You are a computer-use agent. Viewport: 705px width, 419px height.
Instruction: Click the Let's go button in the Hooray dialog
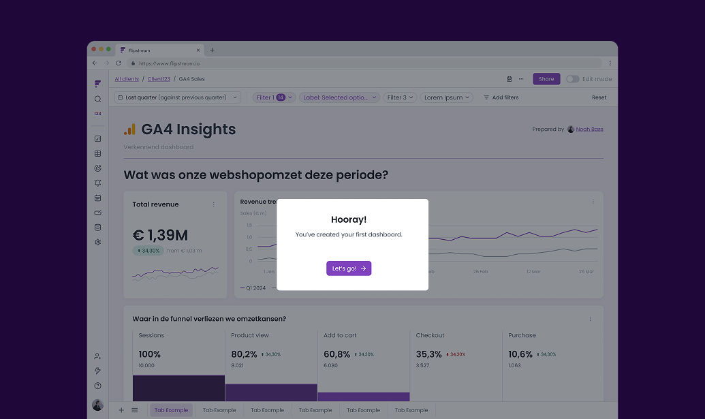(x=349, y=268)
